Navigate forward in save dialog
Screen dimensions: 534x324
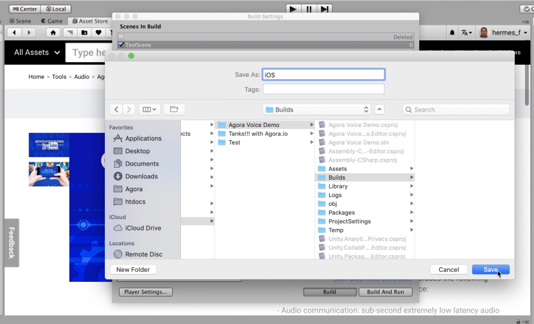(129, 110)
